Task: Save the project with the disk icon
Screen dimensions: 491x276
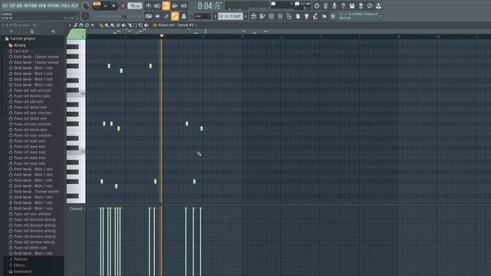Action: (x=352, y=5)
